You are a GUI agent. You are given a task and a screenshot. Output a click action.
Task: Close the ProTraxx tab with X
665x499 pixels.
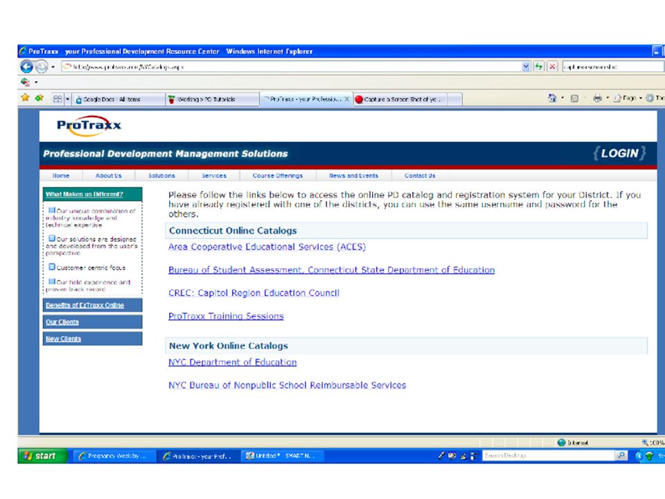tap(346, 99)
